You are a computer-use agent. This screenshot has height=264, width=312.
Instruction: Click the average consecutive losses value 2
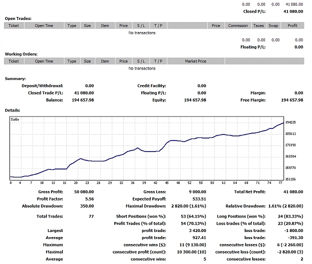(302, 259)
